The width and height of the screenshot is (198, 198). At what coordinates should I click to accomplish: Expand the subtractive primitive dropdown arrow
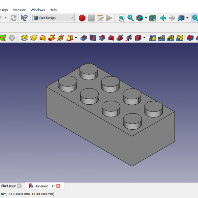click(144, 38)
